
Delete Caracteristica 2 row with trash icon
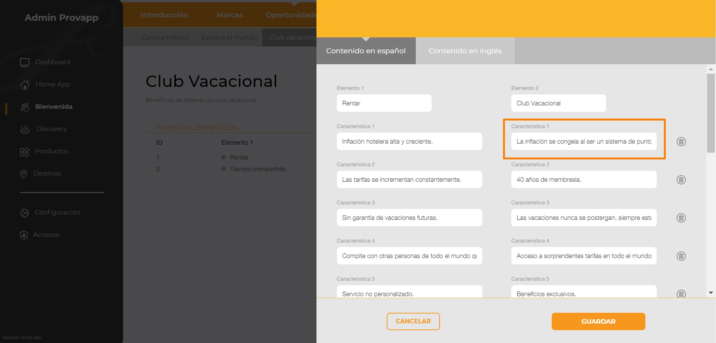(681, 180)
